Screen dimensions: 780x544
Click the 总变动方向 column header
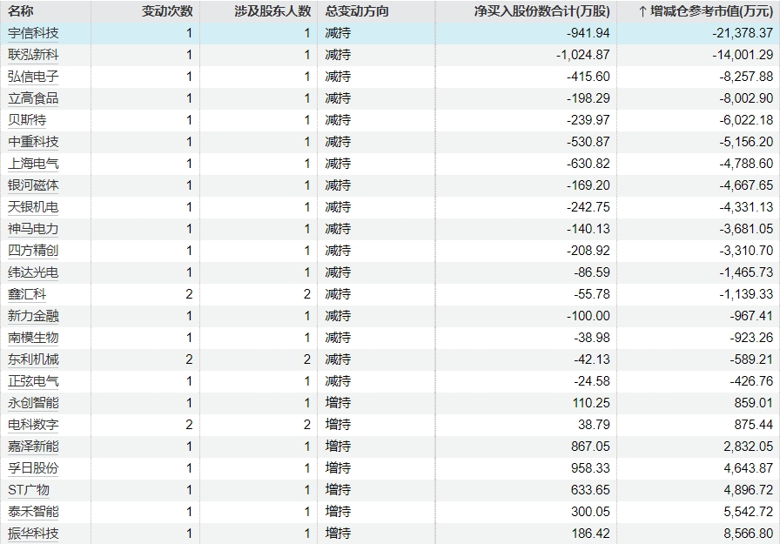(x=357, y=11)
